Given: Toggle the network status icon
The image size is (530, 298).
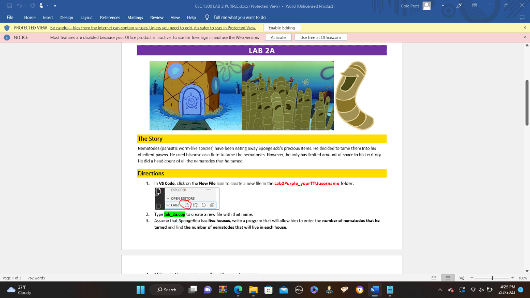Looking at the screenshot, I should pyautogui.click(x=473, y=290).
